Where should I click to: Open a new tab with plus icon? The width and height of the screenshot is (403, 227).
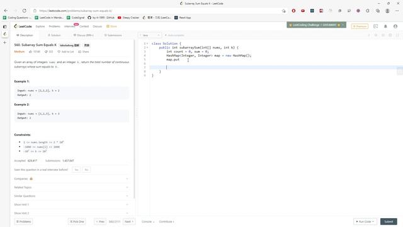4,42
